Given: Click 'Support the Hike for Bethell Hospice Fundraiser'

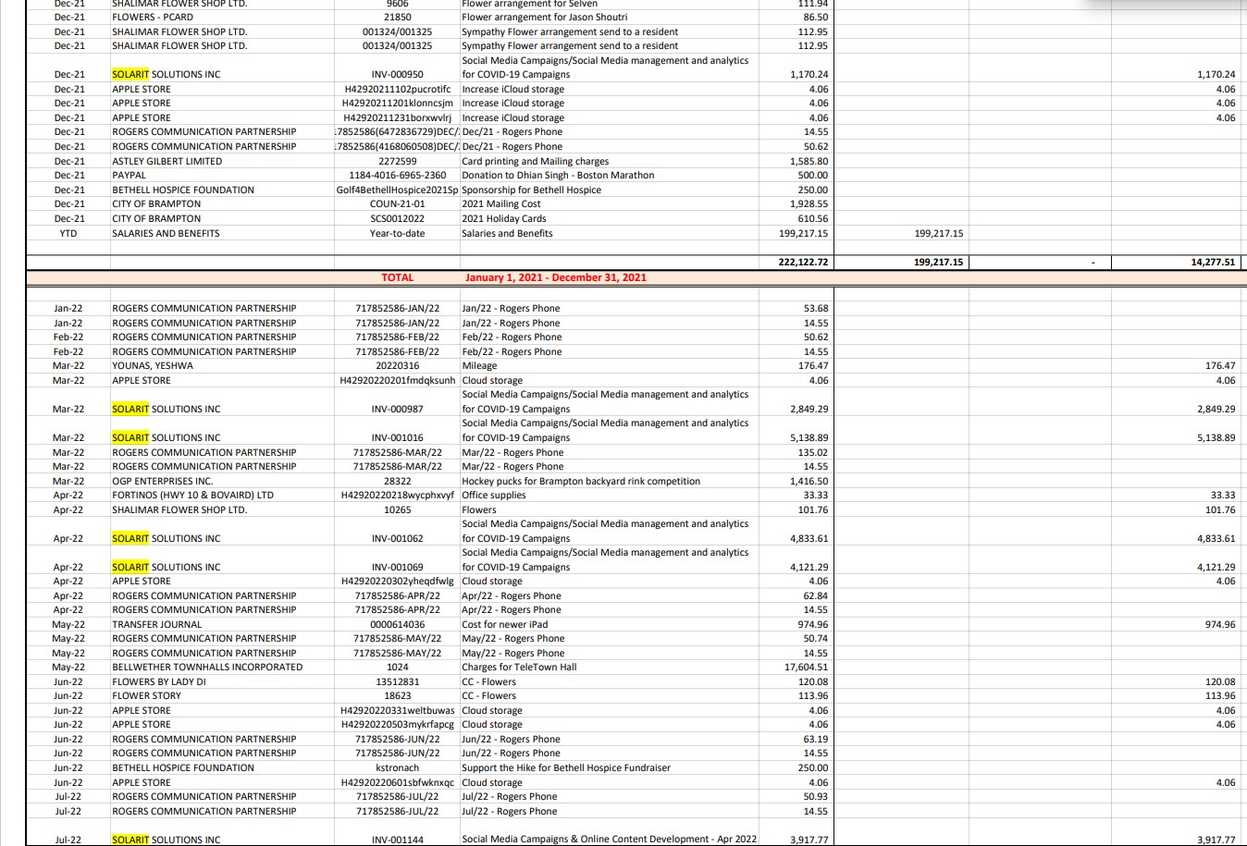Looking at the screenshot, I should tap(566, 767).
